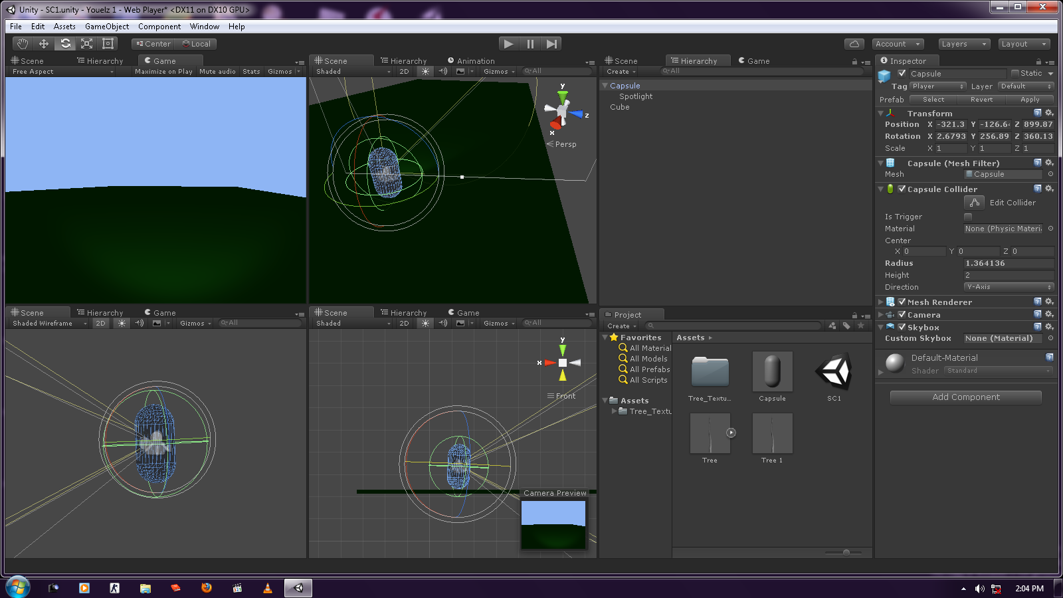This screenshot has height=598, width=1063.
Task: Open the Layers dropdown
Action: [x=964, y=44]
